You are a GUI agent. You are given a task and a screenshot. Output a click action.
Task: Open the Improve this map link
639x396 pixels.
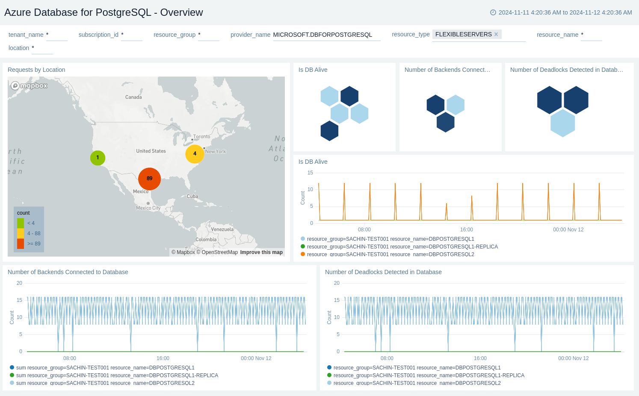coord(261,252)
